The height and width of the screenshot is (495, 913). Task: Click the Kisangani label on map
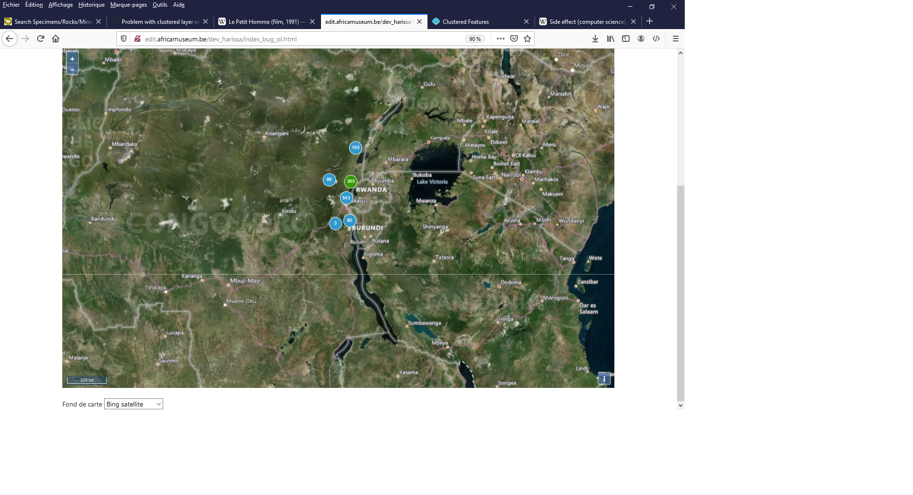click(x=277, y=133)
